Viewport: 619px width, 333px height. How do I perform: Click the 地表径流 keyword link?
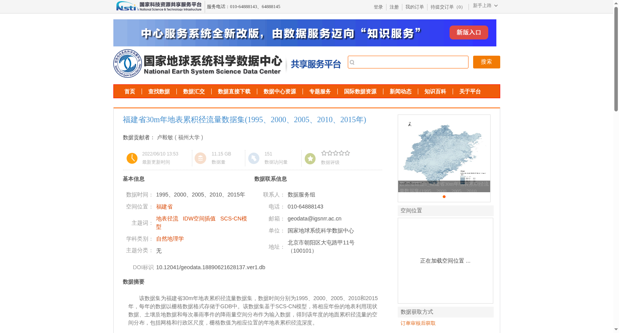tap(167, 219)
